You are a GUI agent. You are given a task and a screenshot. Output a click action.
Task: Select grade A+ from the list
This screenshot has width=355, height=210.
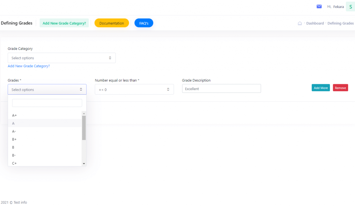coord(15,115)
